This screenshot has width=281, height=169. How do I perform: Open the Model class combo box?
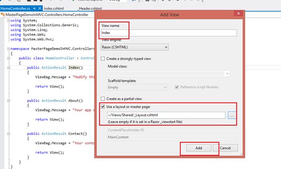pos(169,74)
